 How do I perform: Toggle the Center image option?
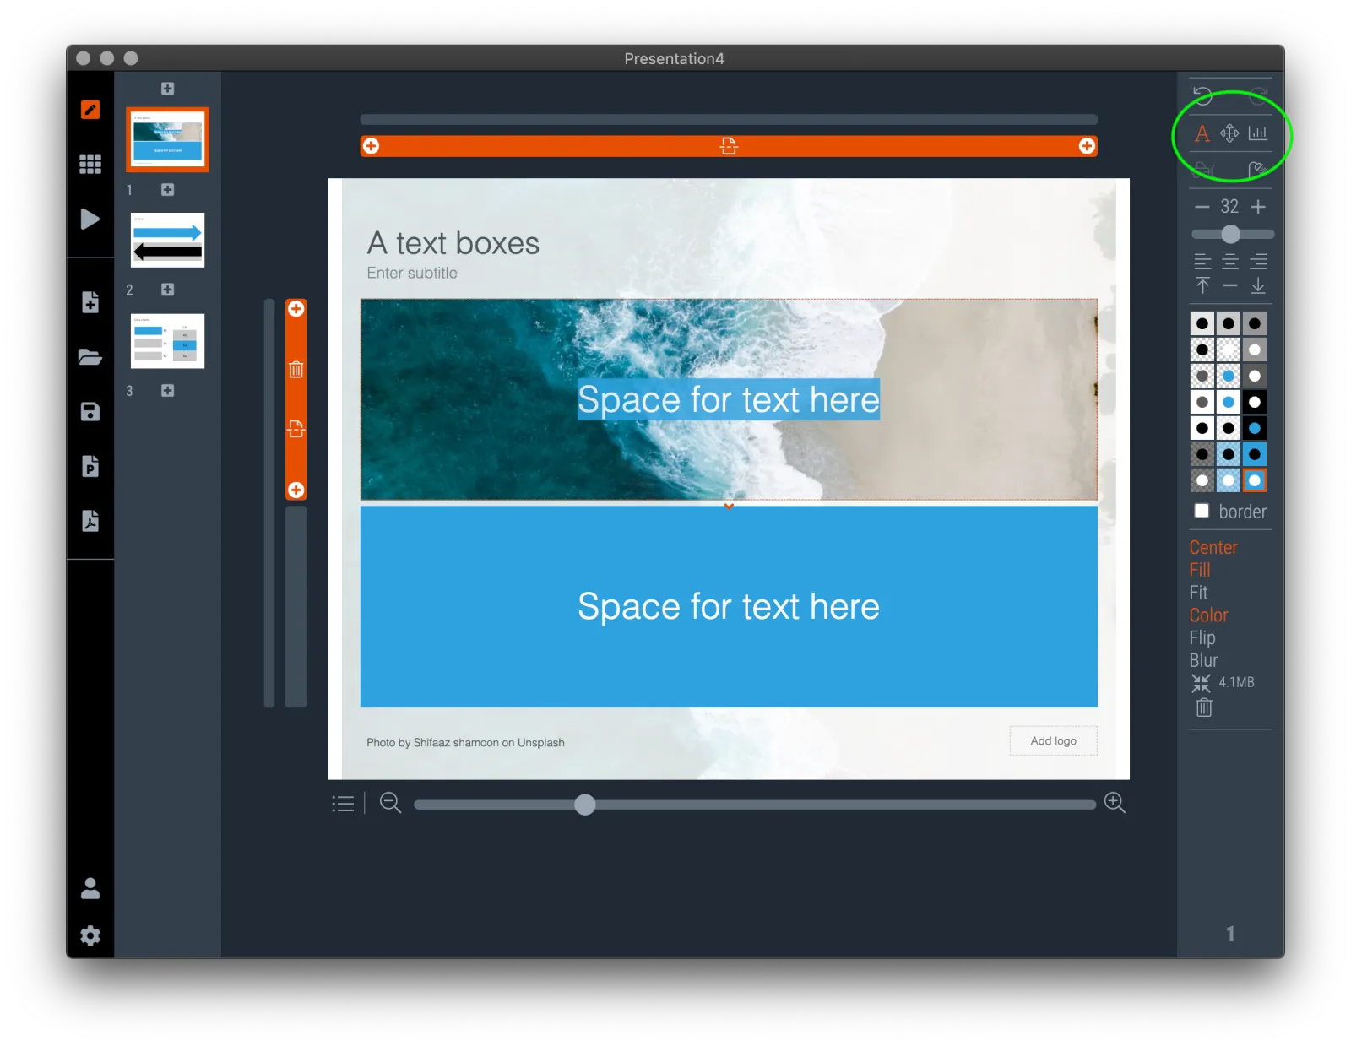click(1213, 547)
